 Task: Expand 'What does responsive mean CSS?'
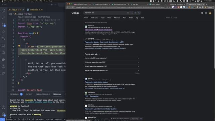pos(112,62)
